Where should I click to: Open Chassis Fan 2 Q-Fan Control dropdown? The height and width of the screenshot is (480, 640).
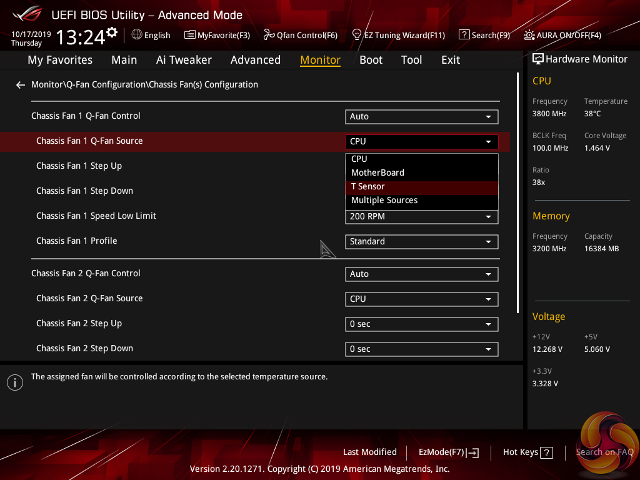[421, 274]
